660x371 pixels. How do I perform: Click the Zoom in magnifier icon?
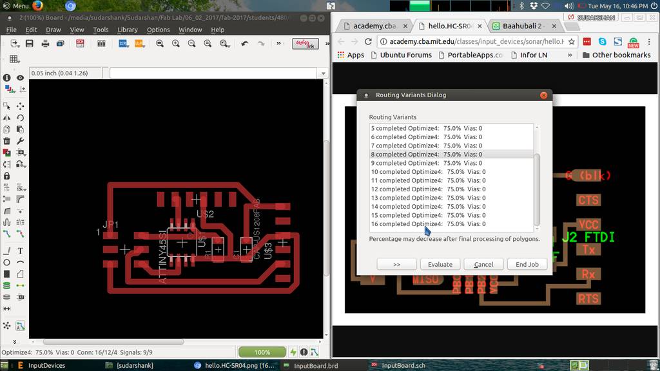tap(175, 43)
